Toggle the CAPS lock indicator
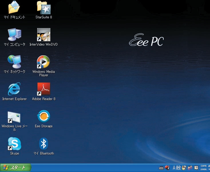The image size is (210, 172). point(203,166)
